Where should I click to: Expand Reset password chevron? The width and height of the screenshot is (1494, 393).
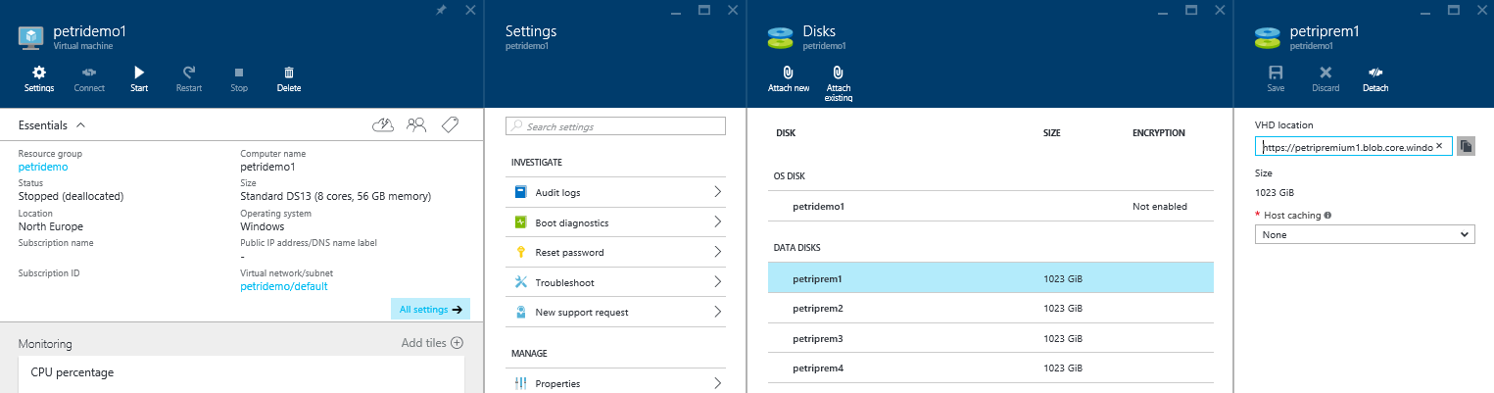717,252
